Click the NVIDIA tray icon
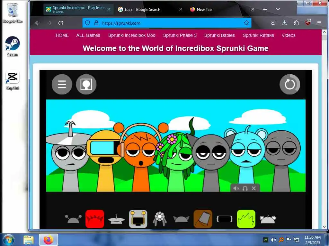 [x=266, y=240]
